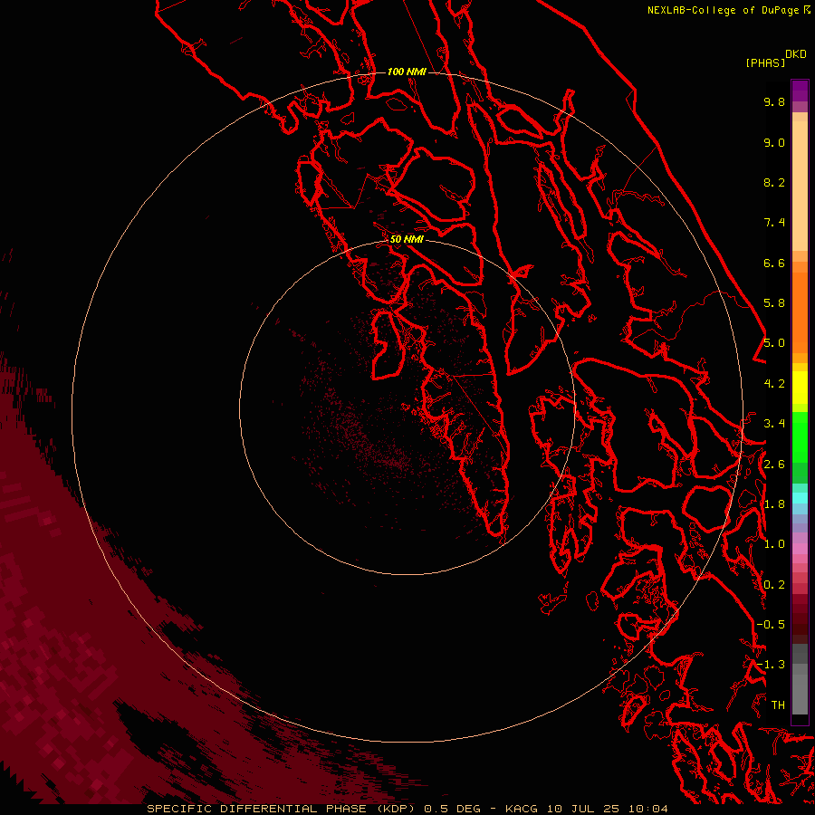Screen dimensions: 815x815
Task: Click the 1.8 value on the color scale
Action: point(774,504)
